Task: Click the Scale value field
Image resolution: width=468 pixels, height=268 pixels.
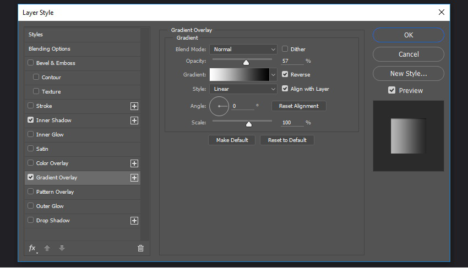Action: click(292, 122)
